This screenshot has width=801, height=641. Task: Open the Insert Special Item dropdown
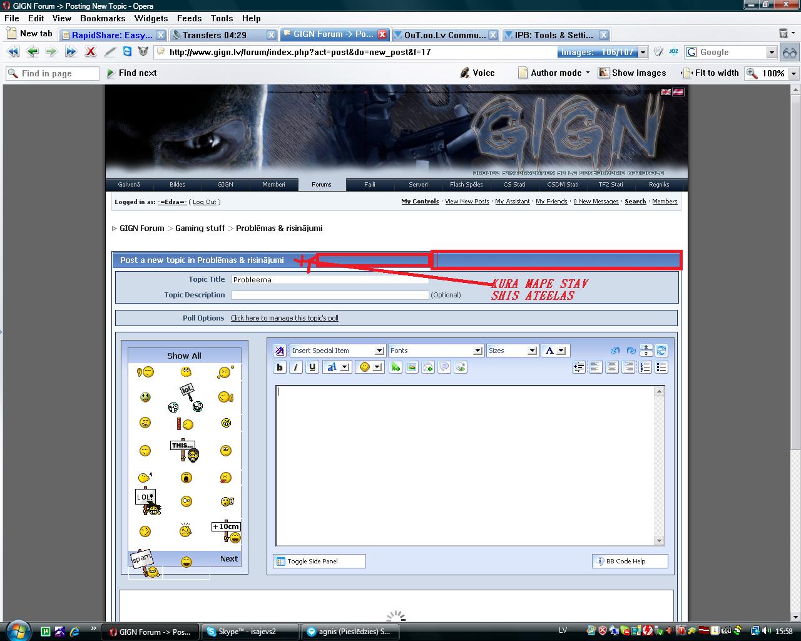pos(337,351)
